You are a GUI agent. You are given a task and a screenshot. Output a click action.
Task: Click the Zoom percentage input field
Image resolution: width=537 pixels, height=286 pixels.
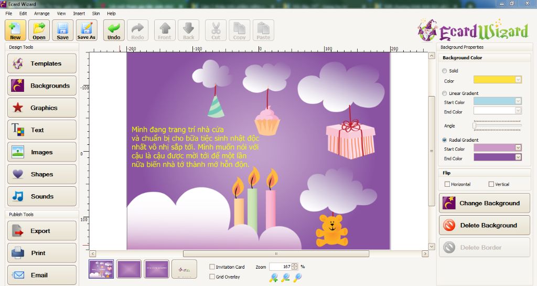[x=280, y=267]
